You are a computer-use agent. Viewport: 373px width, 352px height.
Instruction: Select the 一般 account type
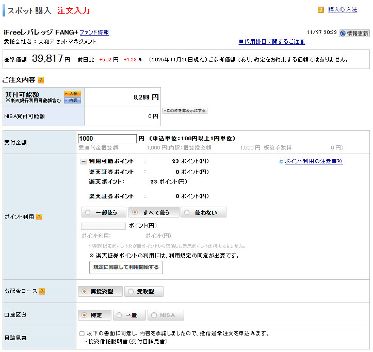click(x=128, y=315)
